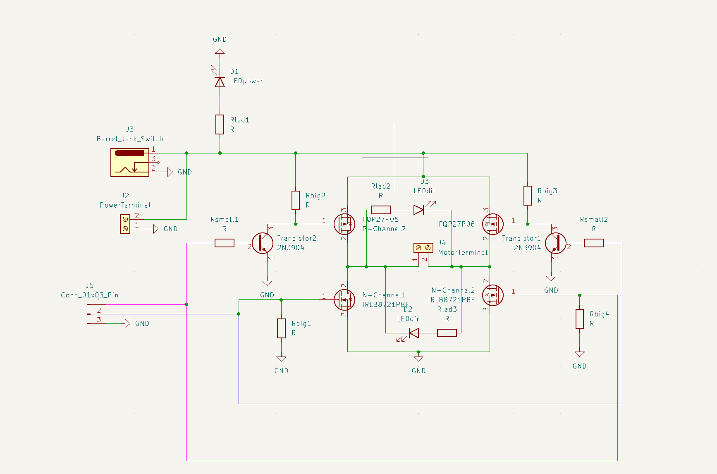Select the Rled3 resistor symbol
This screenshot has width=717, height=474.
point(447,333)
